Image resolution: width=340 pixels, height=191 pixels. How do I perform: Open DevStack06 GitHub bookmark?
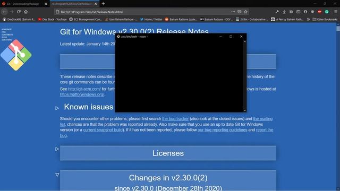pos(19,19)
